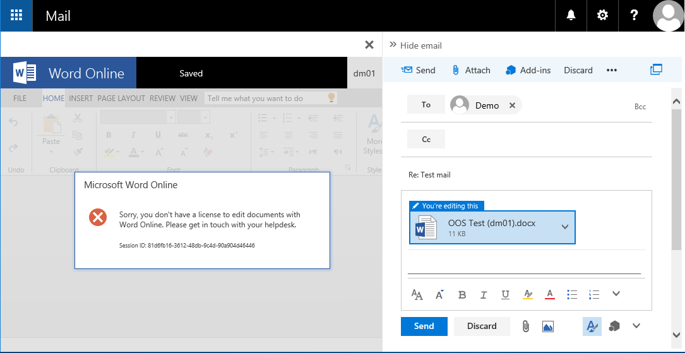
Task: Open the FILE tab in Word Online
Action: point(20,99)
